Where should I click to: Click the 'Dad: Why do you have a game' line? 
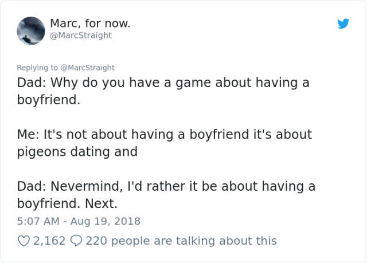[x=163, y=83]
